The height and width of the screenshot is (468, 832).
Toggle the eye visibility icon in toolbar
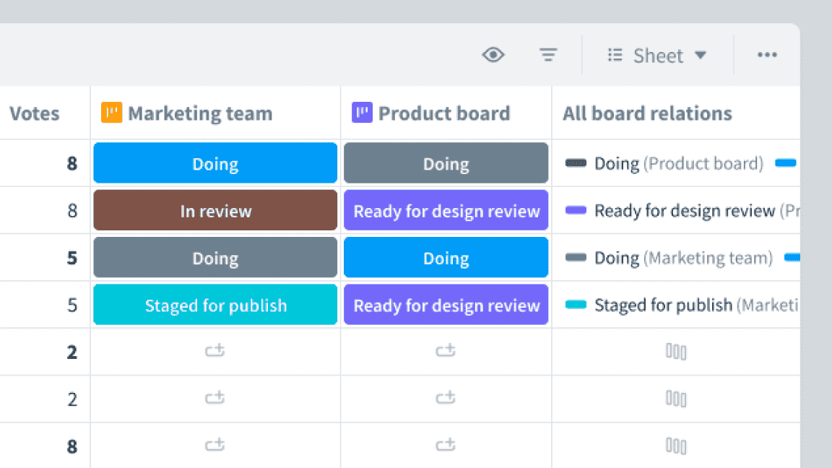(x=493, y=55)
